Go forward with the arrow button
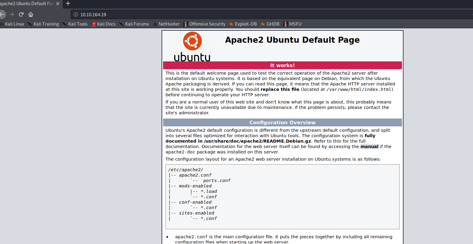 [x=11, y=14]
